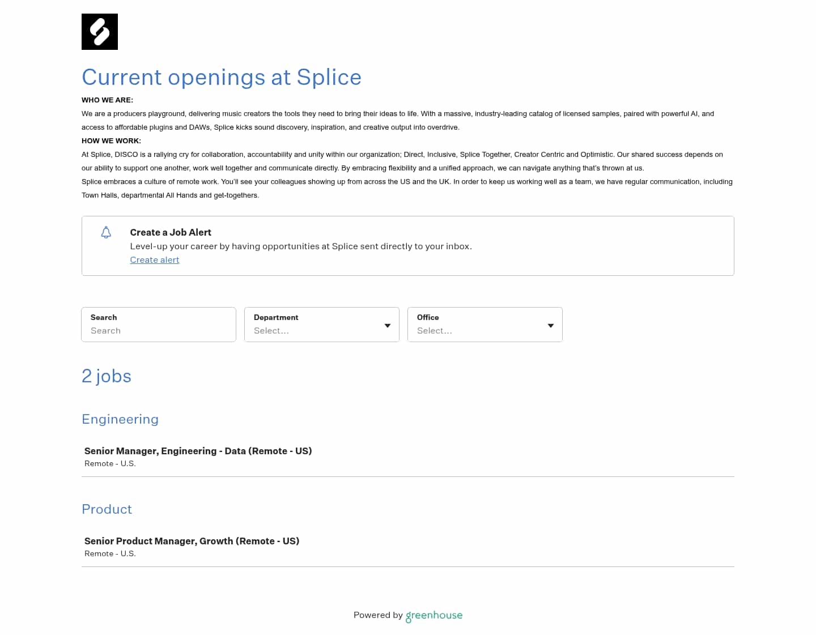
Task: Click the "HOW WE WORK:" heading
Action: [x=112, y=141]
